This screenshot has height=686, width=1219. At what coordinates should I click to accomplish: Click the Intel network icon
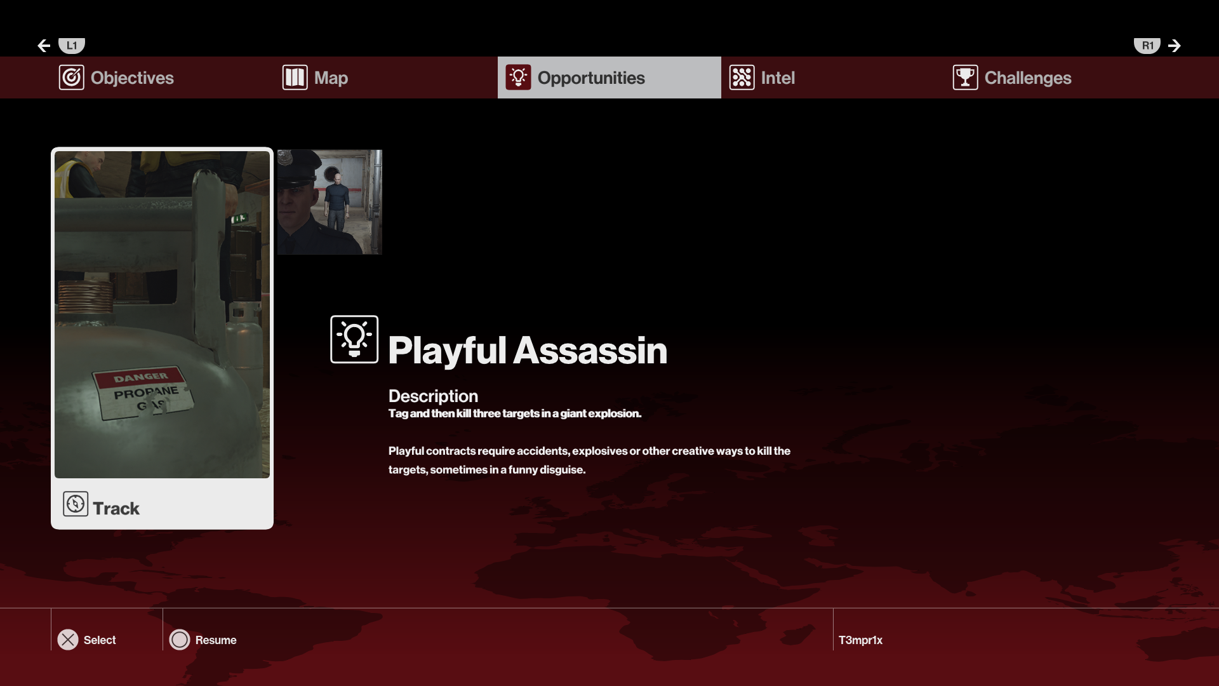click(x=742, y=77)
